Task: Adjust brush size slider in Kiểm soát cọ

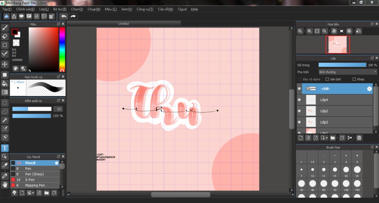Action: pyautogui.click(x=32, y=109)
